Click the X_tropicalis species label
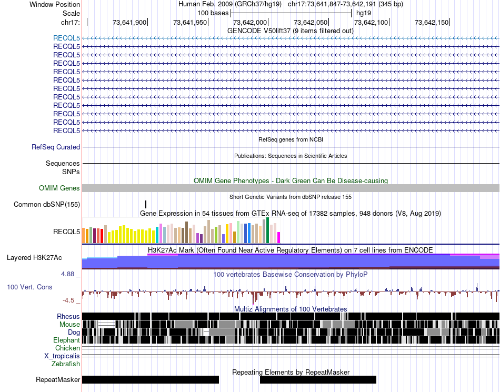Image resolution: width=500 pixels, height=392 pixels. pyautogui.click(x=62, y=356)
